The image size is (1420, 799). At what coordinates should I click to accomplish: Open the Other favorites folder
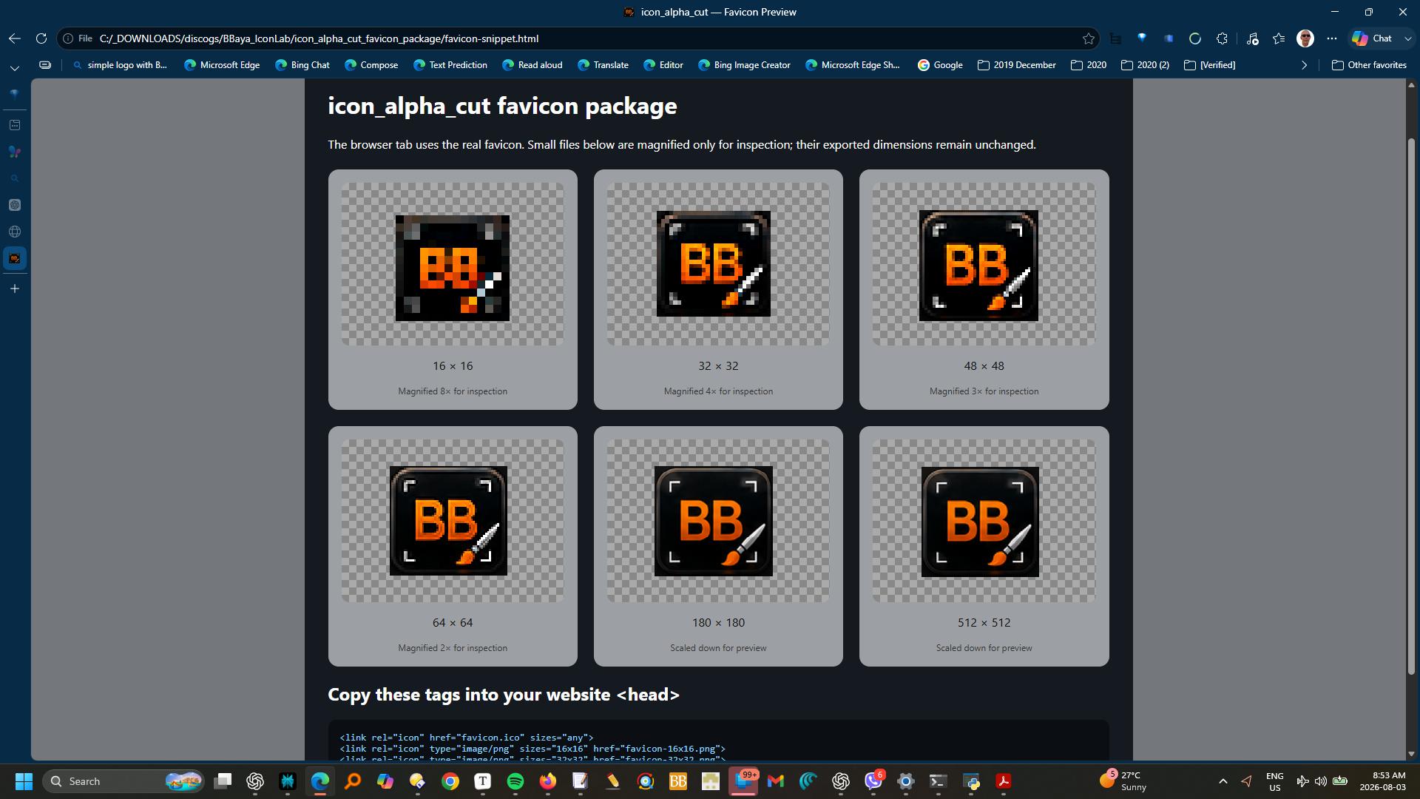[1369, 65]
